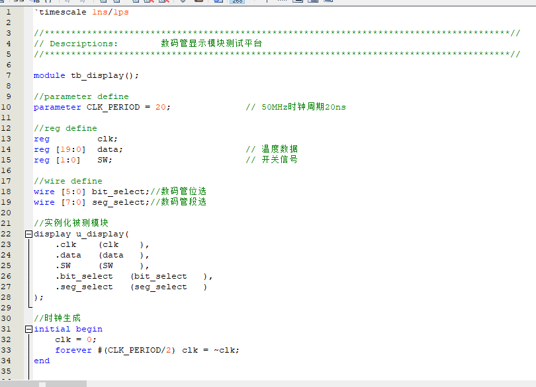
Task: Click the //wire define comment
Action: [x=68, y=181]
